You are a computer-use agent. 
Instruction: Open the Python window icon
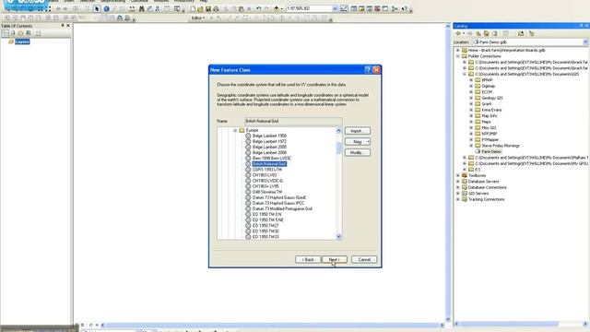click(385, 8)
